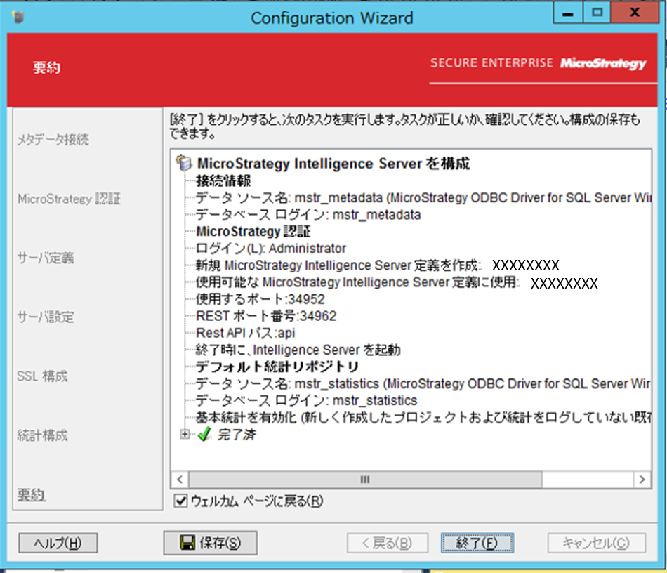
Task: Open help with ヘルプ(H) button
Action: point(58,544)
